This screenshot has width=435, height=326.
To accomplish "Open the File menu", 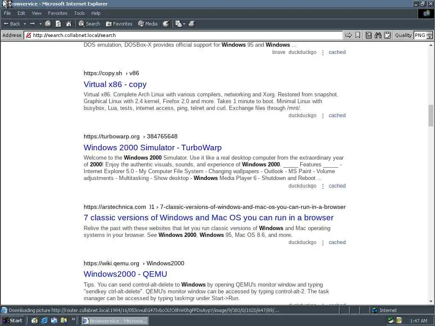I will [x=7, y=13].
